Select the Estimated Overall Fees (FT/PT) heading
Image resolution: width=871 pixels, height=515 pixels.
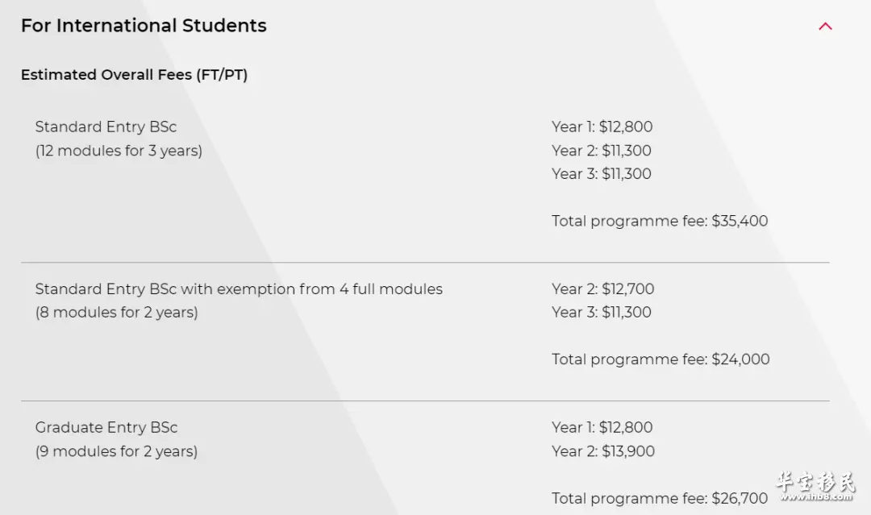tap(135, 74)
